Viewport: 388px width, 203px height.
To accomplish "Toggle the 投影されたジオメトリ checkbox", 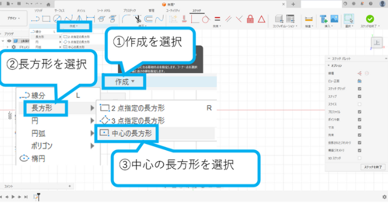I will [x=360, y=142].
